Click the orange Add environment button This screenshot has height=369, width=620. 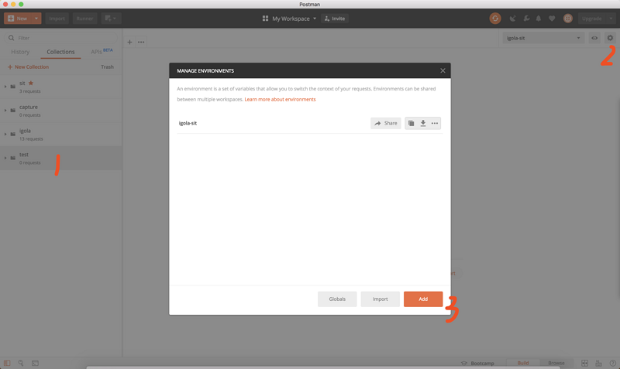pyautogui.click(x=423, y=299)
